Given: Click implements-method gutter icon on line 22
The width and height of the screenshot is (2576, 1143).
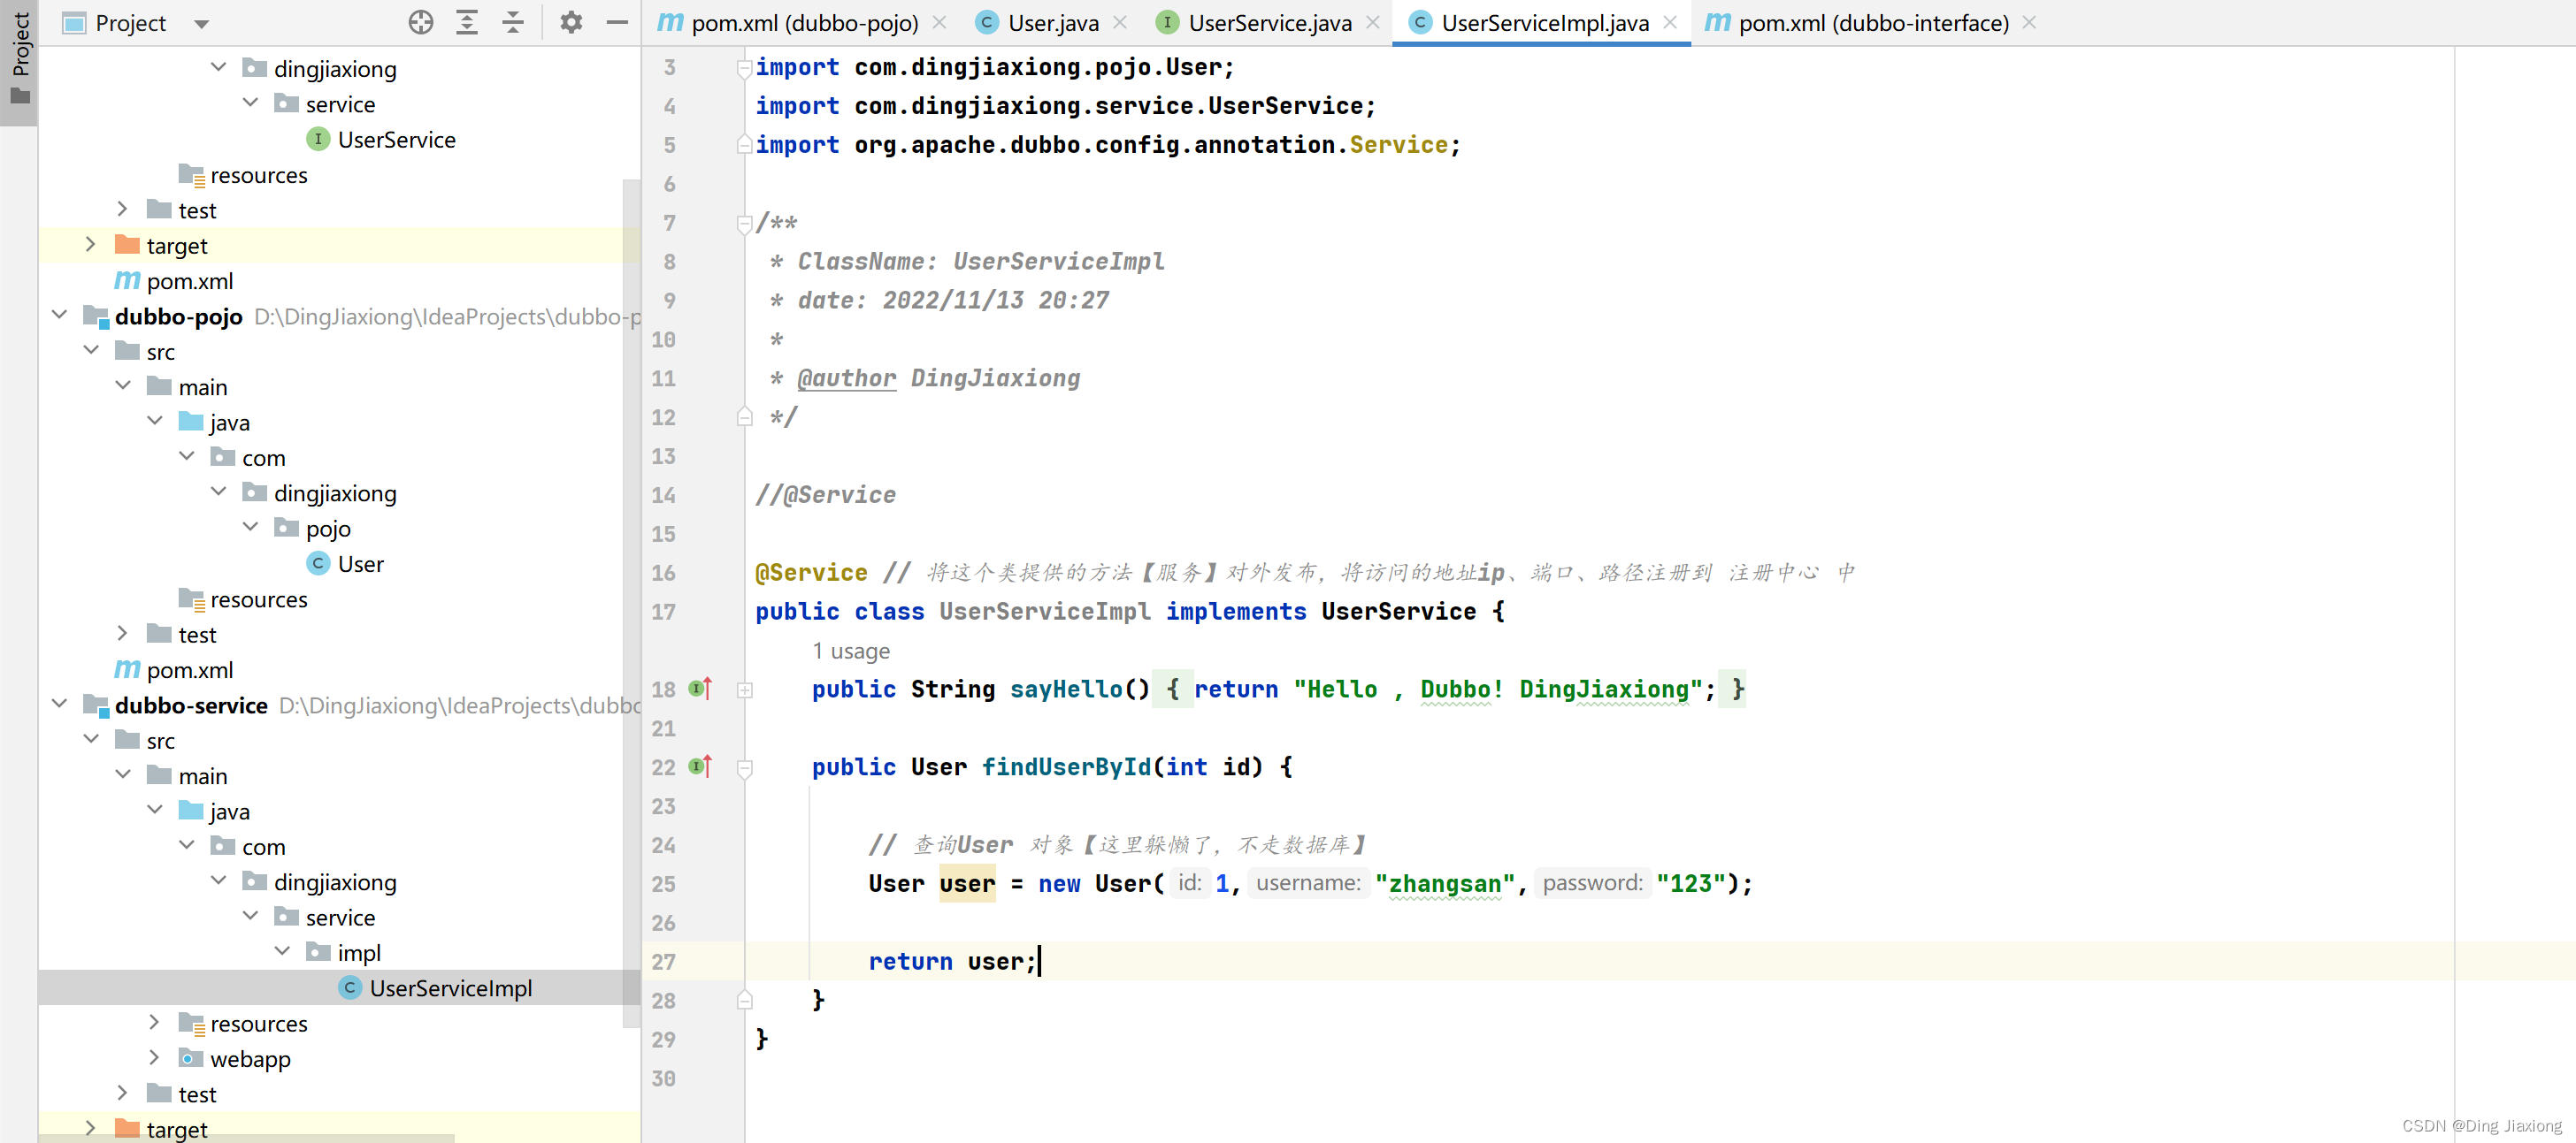Looking at the screenshot, I should tap(701, 766).
